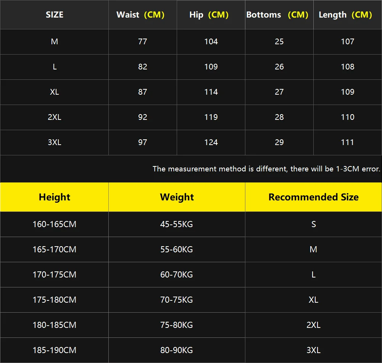Click hip value 119
Image resolution: width=382 pixels, height=363 pixels.
(211, 117)
